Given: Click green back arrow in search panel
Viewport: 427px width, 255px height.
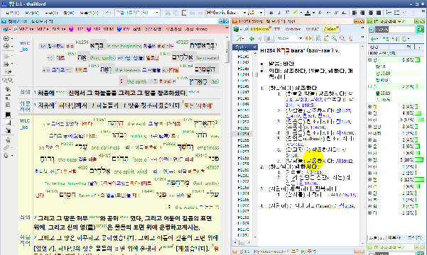Looking at the screenshot, I should [374, 38].
